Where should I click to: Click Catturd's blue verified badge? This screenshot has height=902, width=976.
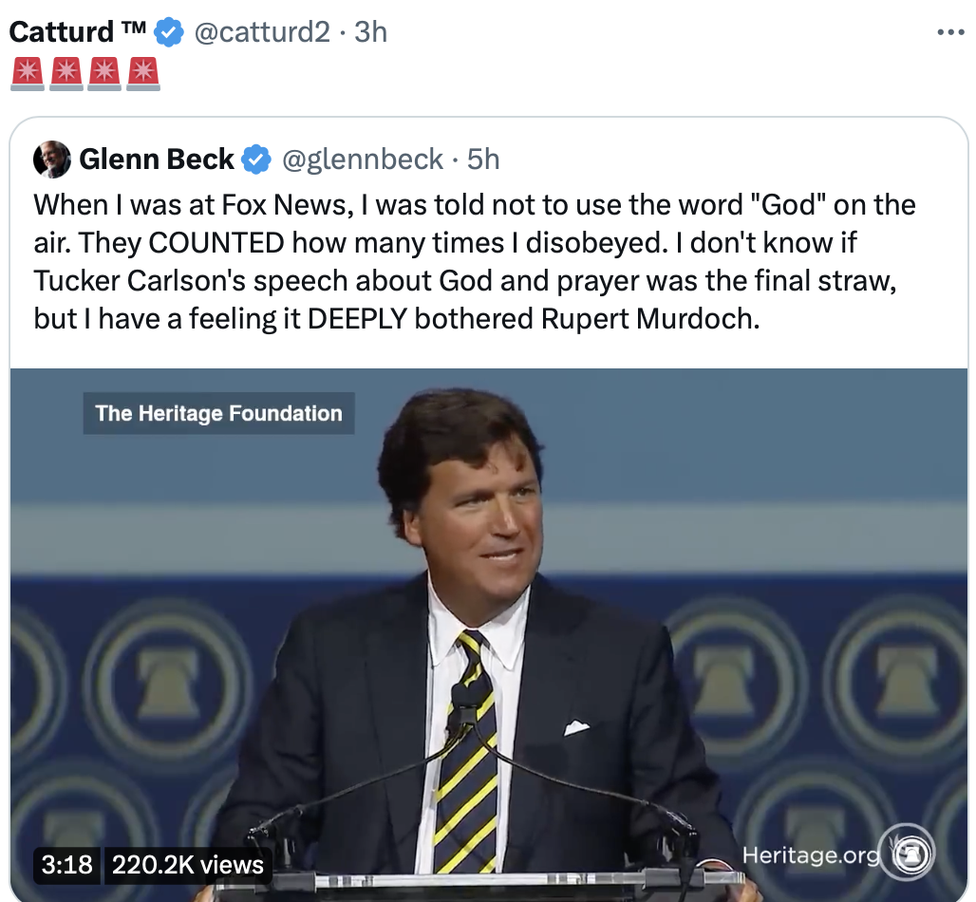tap(169, 32)
